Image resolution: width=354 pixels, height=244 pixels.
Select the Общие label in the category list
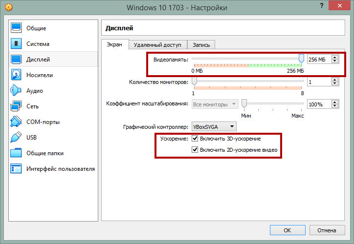(x=36, y=28)
